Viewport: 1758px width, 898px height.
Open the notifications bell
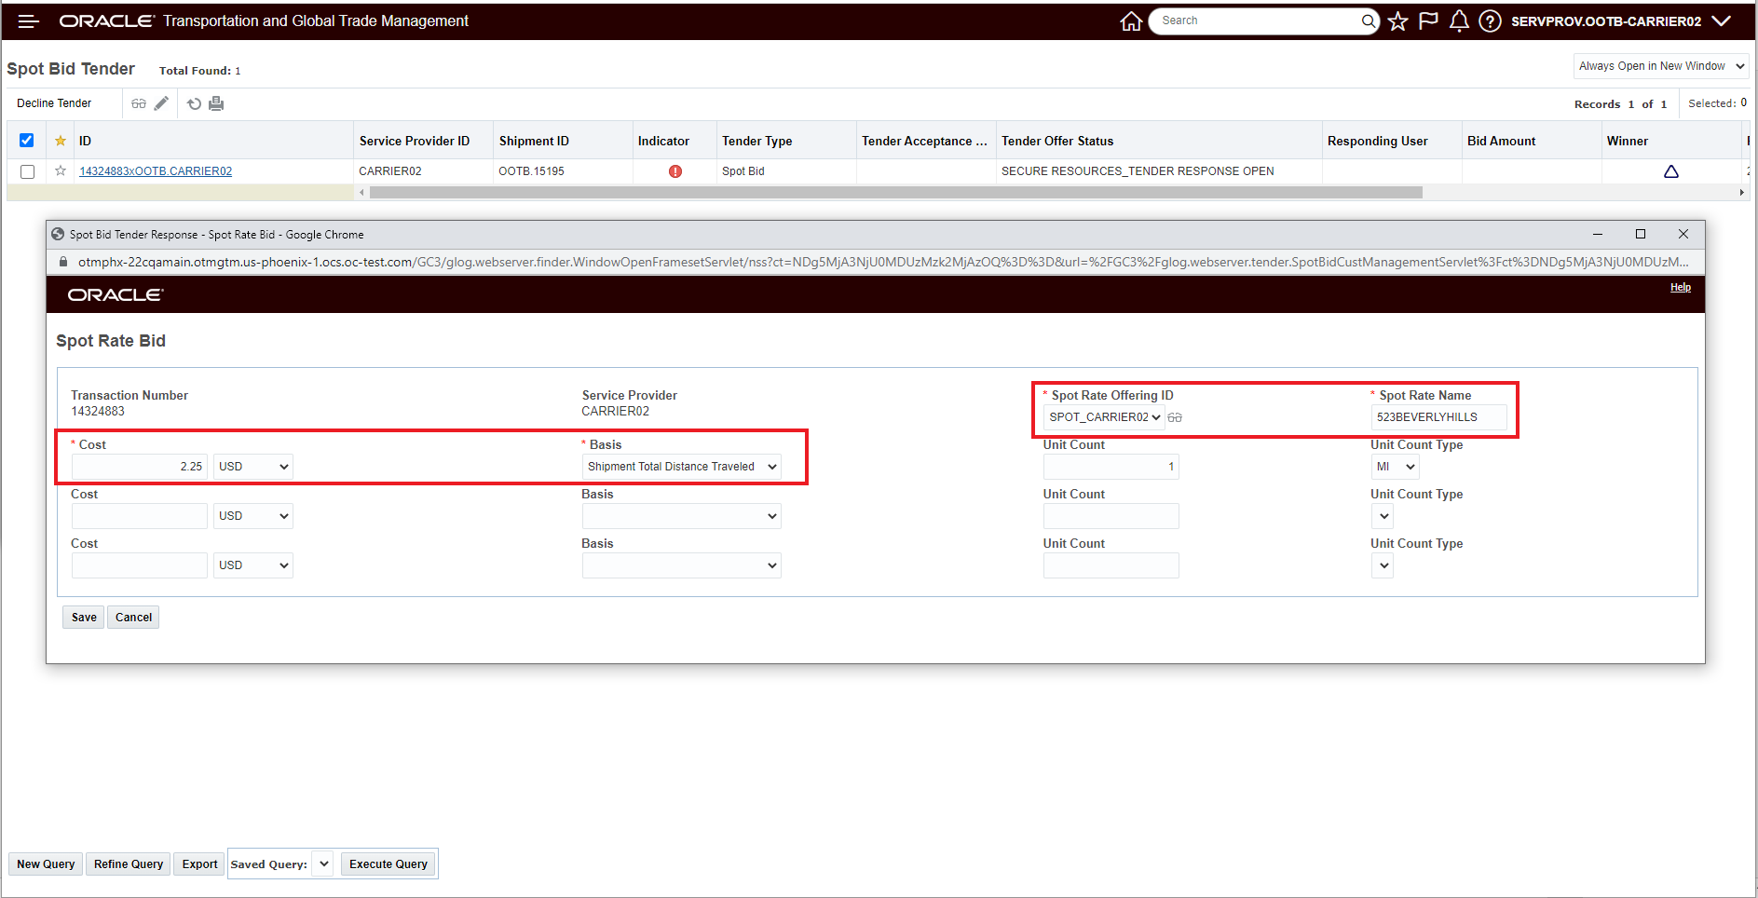[1459, 21]
